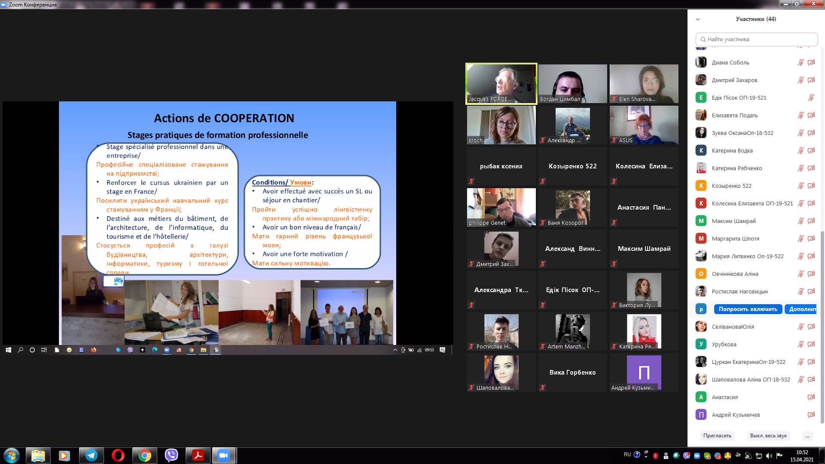Toggle Анастасия's disabled camera icon in list
Screen dimensions: 825x464
pos(811,397)
